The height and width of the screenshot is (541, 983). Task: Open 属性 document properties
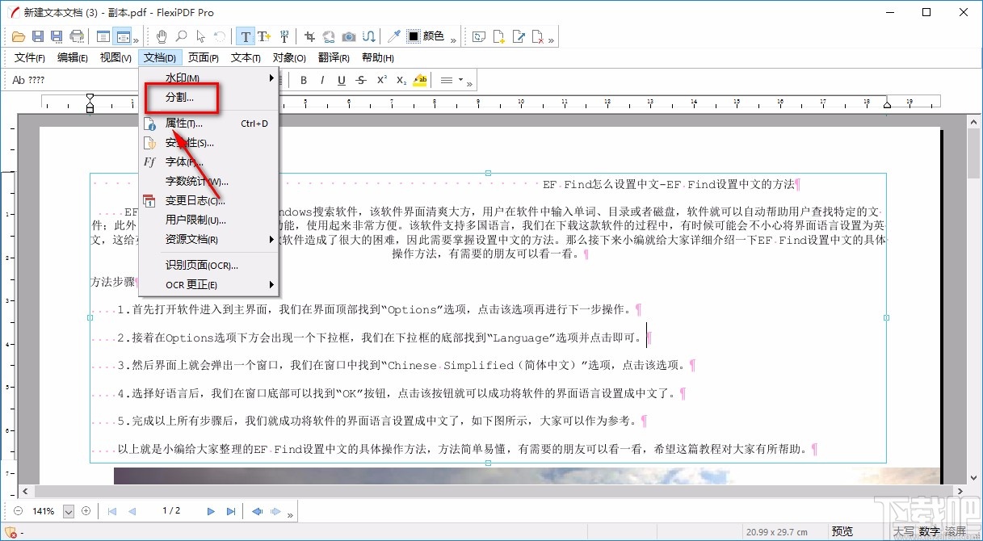209,124
